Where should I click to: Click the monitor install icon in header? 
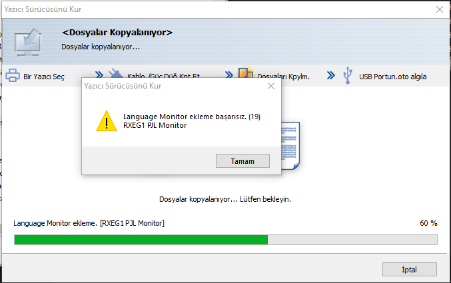tap(28, 43)
